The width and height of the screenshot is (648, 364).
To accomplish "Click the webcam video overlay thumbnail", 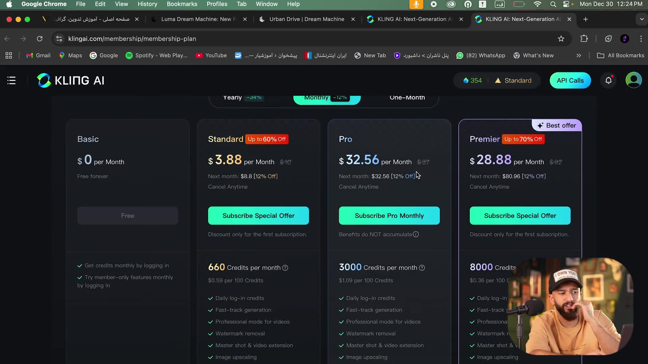I will (x=570, y=307).
